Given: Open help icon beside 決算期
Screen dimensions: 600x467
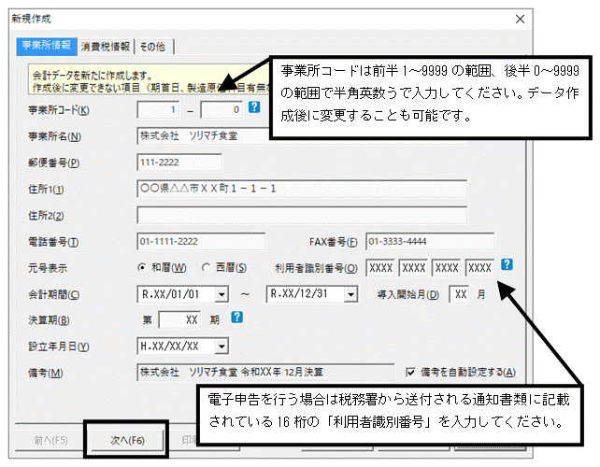Looking at the screenshot, I should (236, 317).
